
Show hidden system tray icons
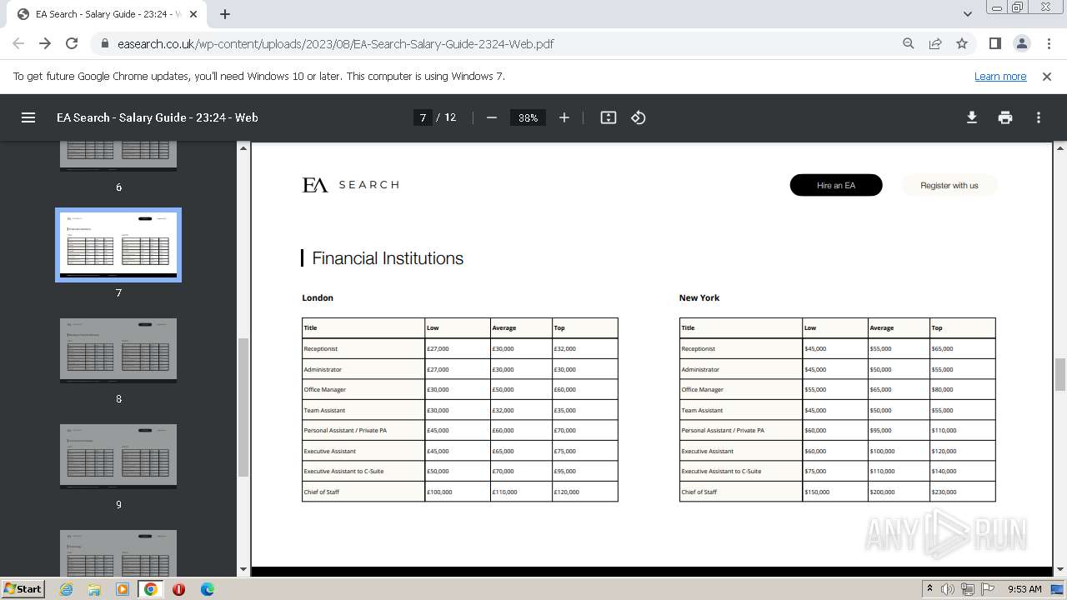click(929, 589)
